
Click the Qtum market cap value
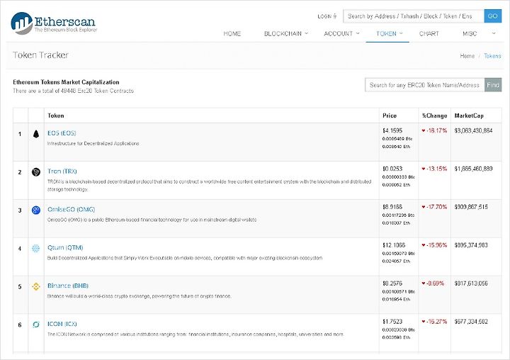[471, 245]
